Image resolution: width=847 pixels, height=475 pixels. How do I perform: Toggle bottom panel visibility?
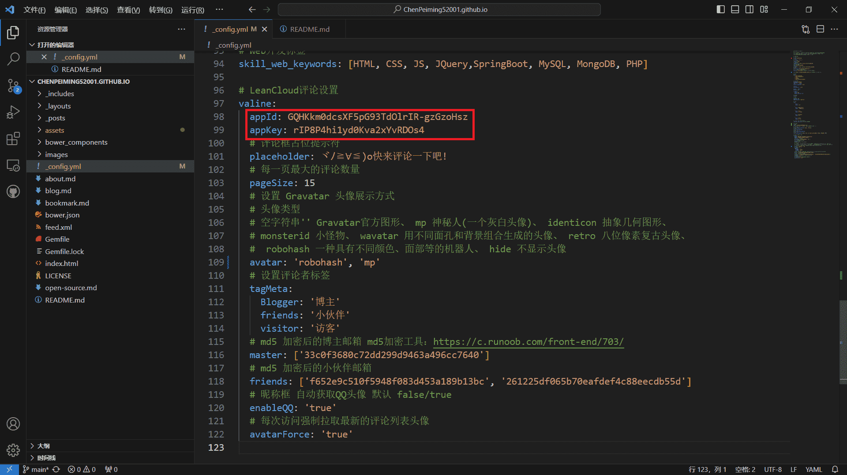click(735, 10)
